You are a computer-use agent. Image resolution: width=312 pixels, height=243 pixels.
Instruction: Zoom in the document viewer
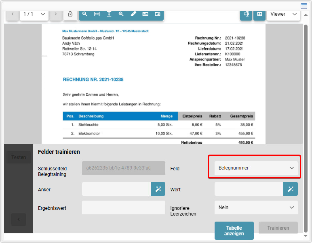click(121, 14)
